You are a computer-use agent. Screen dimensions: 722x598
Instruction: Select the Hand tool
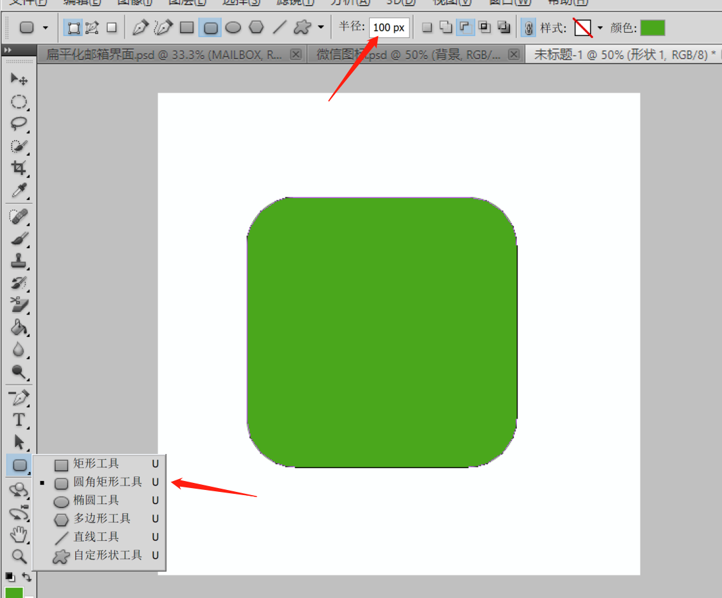tap(19, 534)
